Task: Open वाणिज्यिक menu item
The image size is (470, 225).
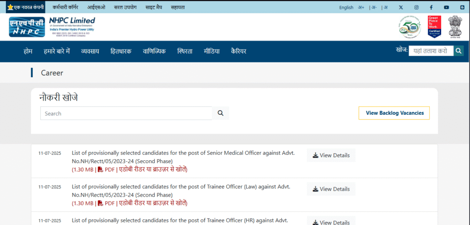Action: pyautogui.click(x=154, y=51)
